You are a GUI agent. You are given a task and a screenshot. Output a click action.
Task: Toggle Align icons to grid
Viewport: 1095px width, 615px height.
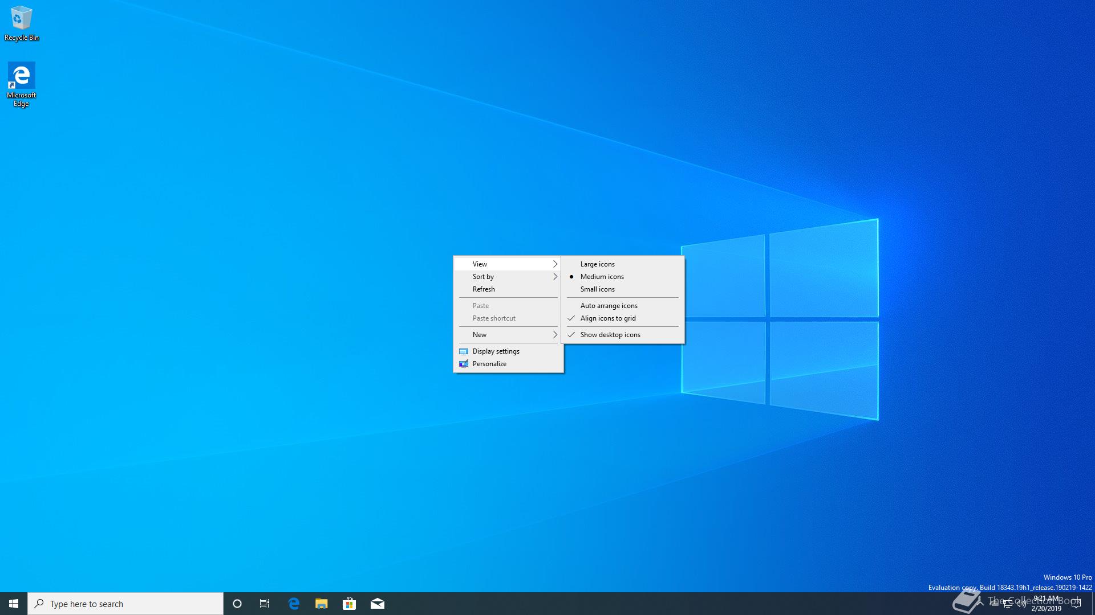[x=607, y=318]
